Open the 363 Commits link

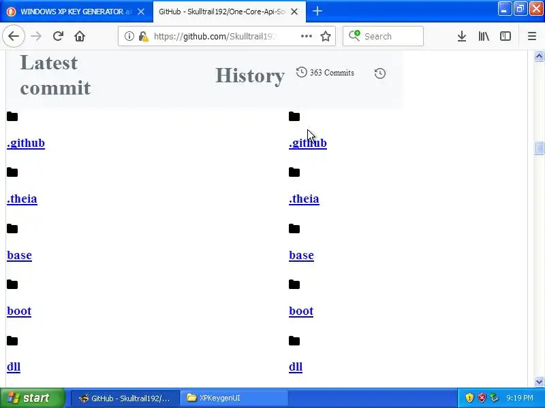pyautogui.click(x=332, y=73)
